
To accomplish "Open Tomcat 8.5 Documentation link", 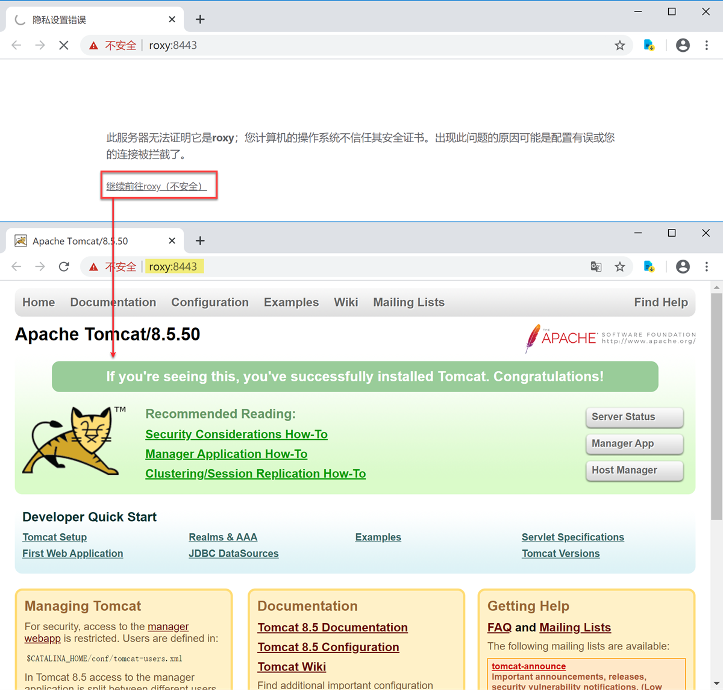I will coord(333,628).
